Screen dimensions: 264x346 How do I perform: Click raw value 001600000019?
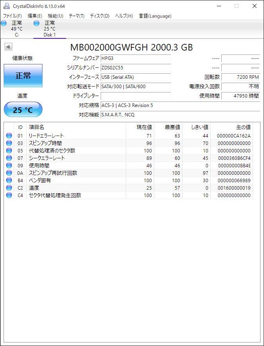click(234, 188)
